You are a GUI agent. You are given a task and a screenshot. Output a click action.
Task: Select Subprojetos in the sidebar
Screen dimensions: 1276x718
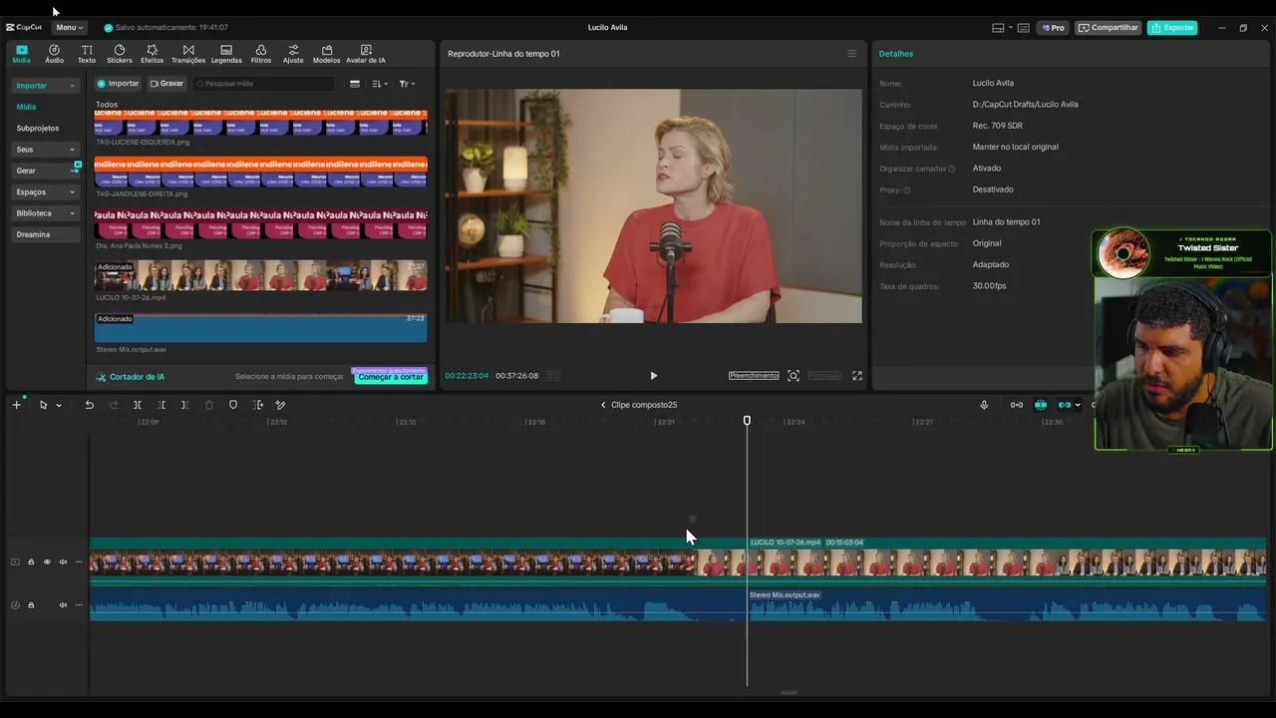tap(38, 129)
